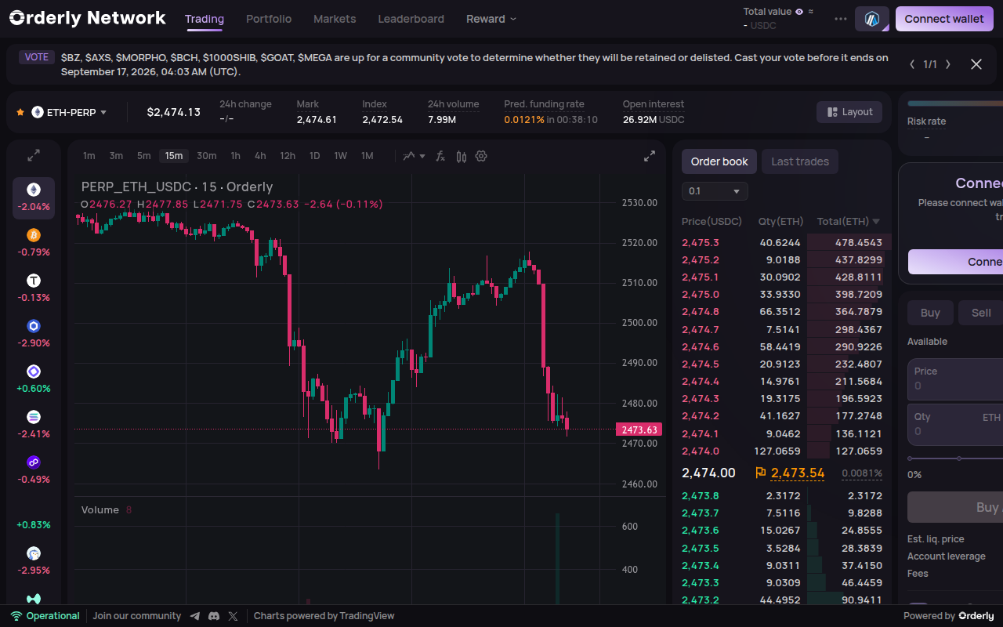Close the vote announcement banner

976,64
